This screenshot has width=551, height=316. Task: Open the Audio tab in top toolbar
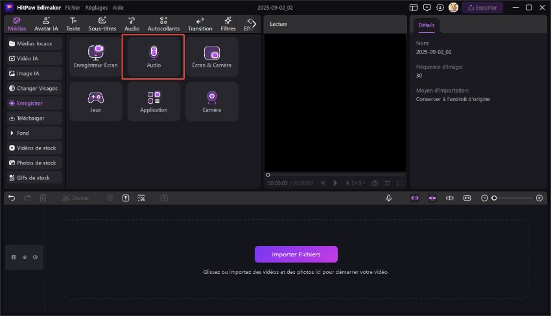(132, 24)
